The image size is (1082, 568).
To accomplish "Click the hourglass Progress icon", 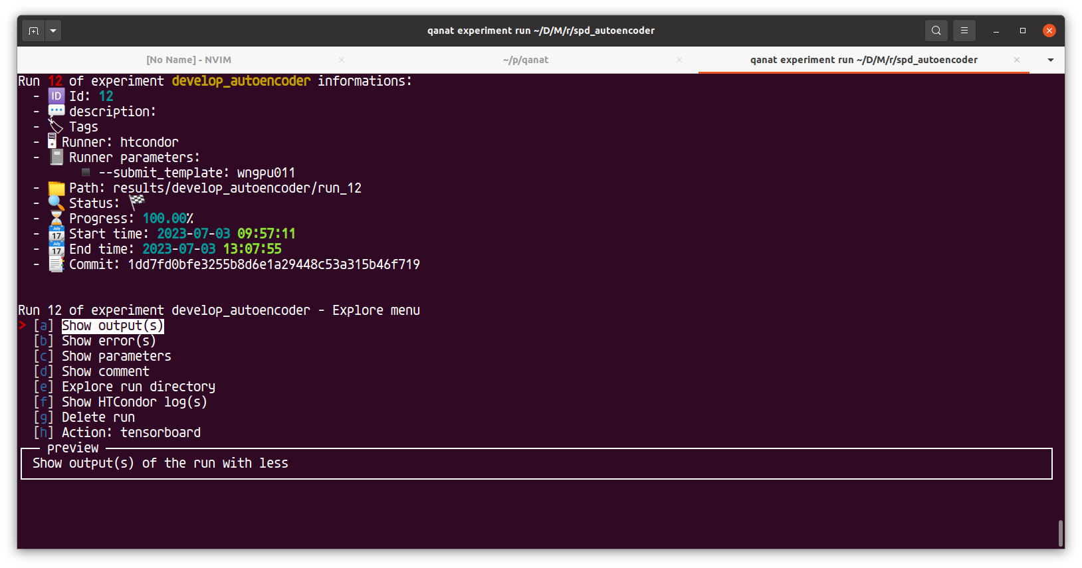I will pyautogui.click(x=56, y=219).
